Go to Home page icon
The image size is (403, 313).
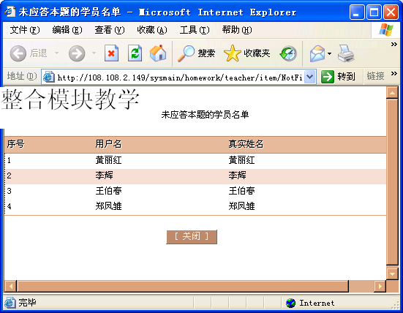pyautogui.click(x=158, y=53)
